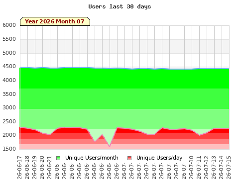Image resolution: width=239 pixels, height=179 pixels.
Task: Click the 26-06-18 date label
Action: point(27,168)
